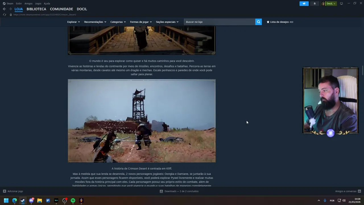Expand the Explorar dropdown
The height and width of the screenshot is (205, 364).
73,22
